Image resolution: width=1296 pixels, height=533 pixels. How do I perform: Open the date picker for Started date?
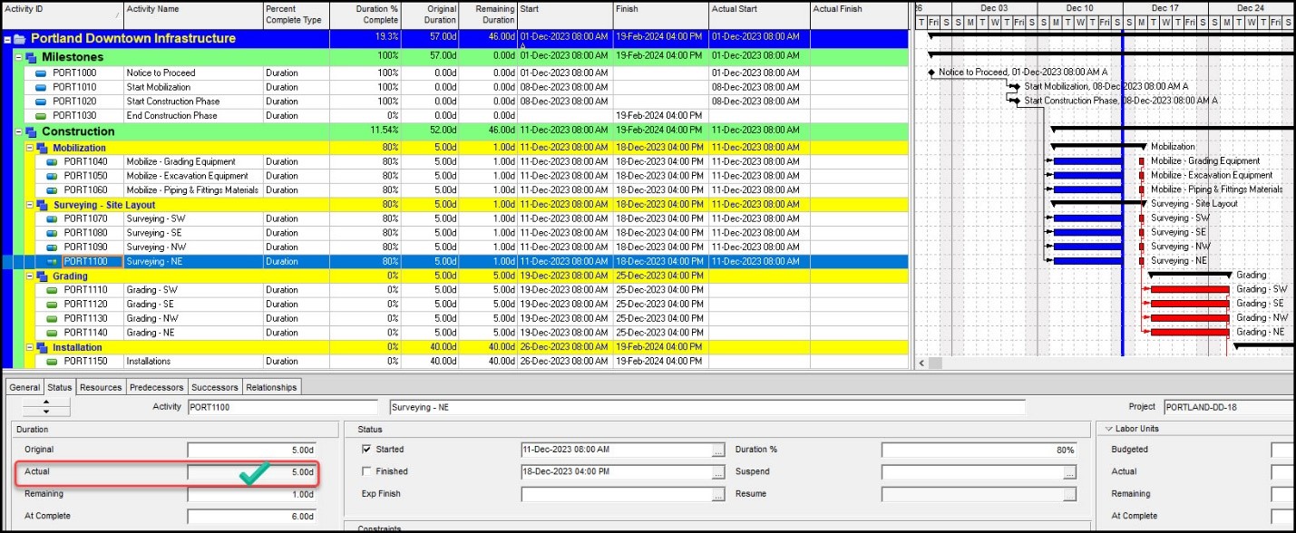coord(718,451)
